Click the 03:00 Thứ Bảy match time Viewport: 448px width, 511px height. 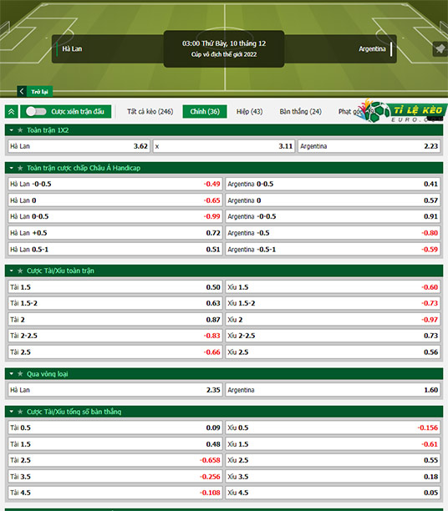[x=224, y=43]
